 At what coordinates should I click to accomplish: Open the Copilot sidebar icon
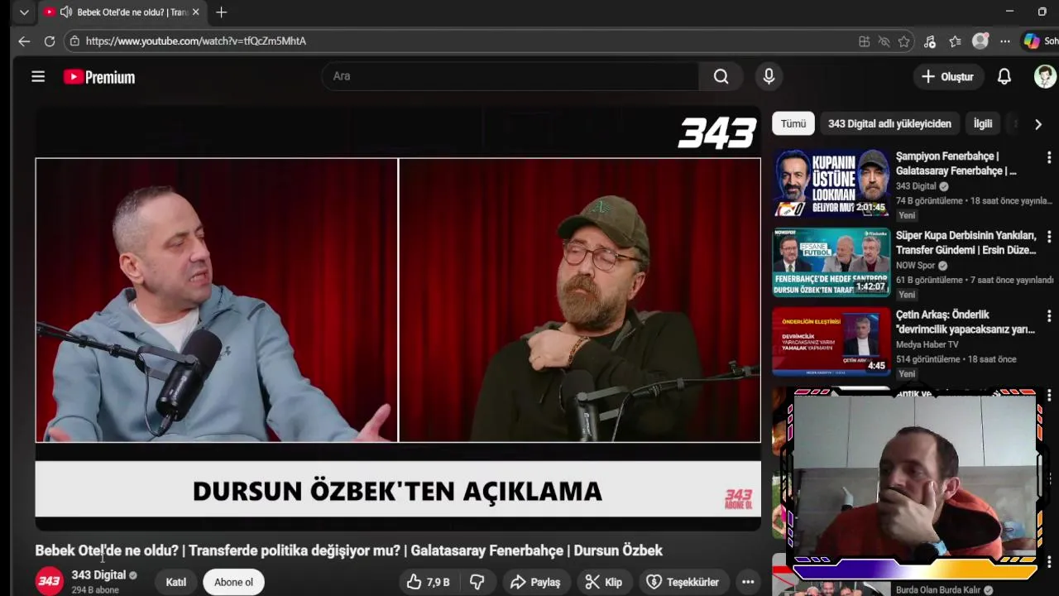pyautogui.click(x=1032, y=41)
